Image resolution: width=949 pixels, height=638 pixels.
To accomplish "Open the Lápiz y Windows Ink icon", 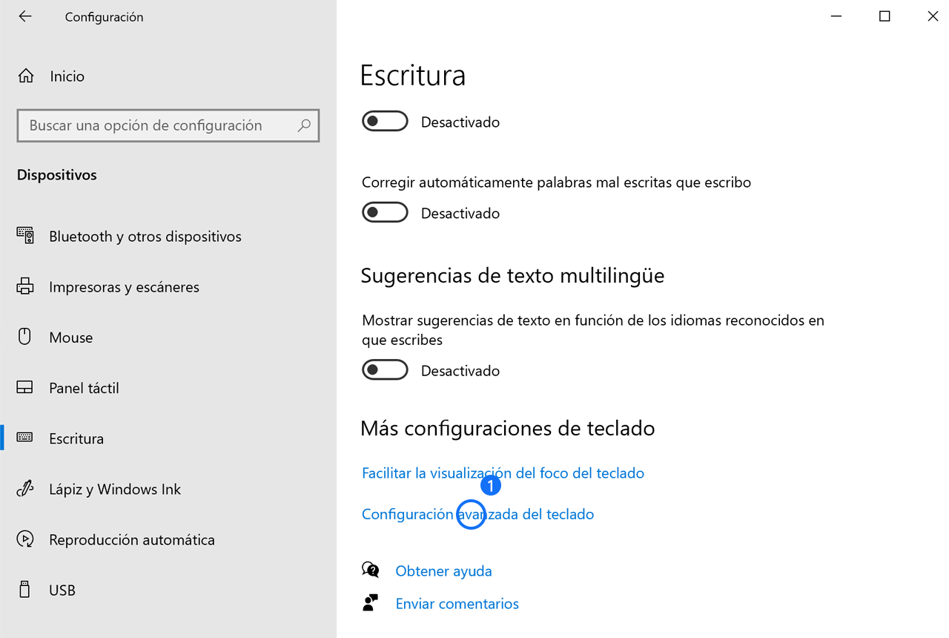I will point(25,489).
